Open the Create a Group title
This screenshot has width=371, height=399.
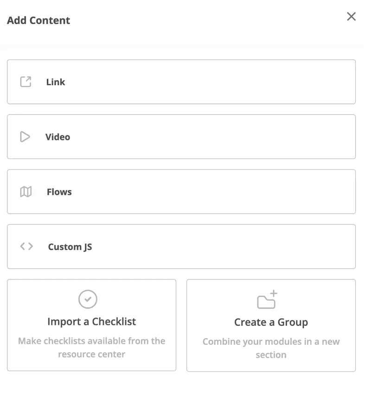click(271, 322)
